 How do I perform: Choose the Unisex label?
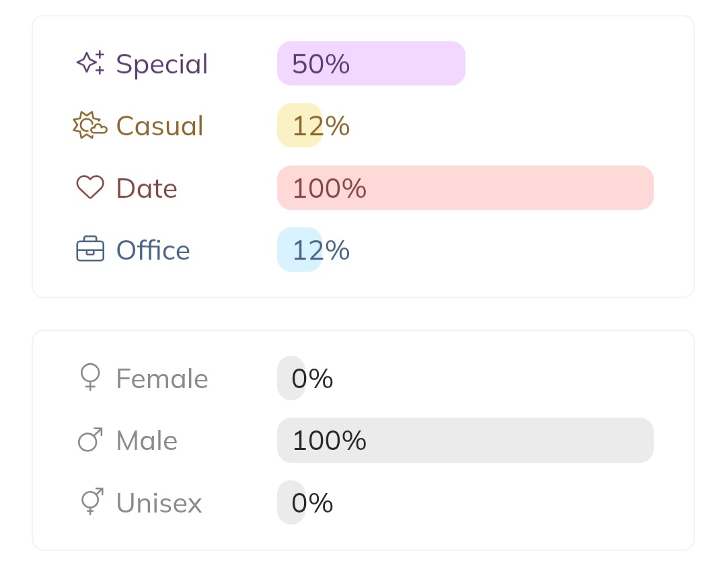pyautogui.click(x=159, y=503)
